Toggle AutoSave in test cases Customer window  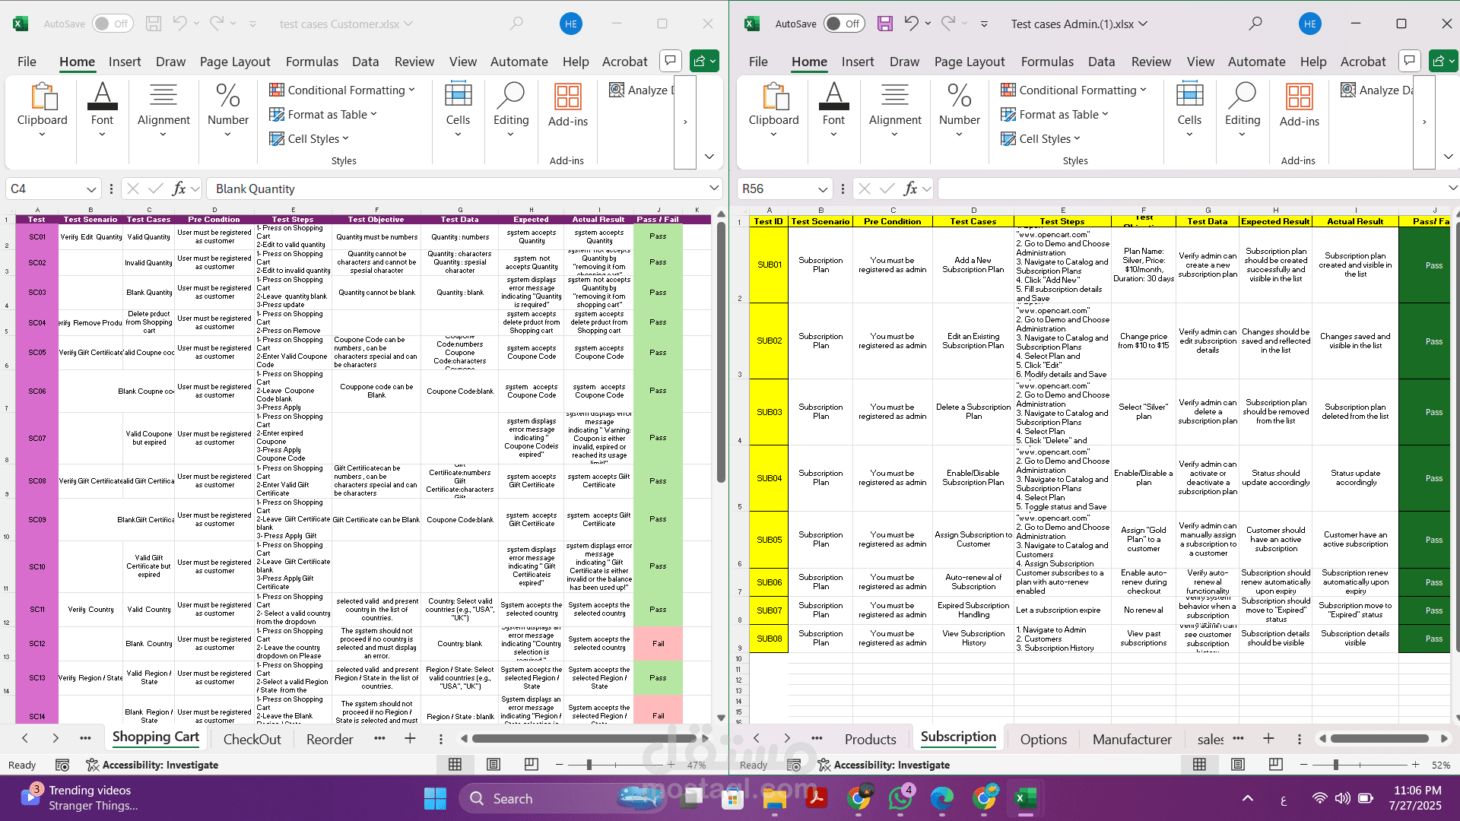(x=112, y=24)
